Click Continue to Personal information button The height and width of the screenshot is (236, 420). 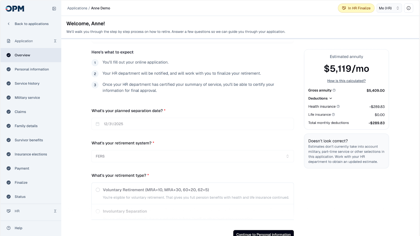tap(263, 233)
